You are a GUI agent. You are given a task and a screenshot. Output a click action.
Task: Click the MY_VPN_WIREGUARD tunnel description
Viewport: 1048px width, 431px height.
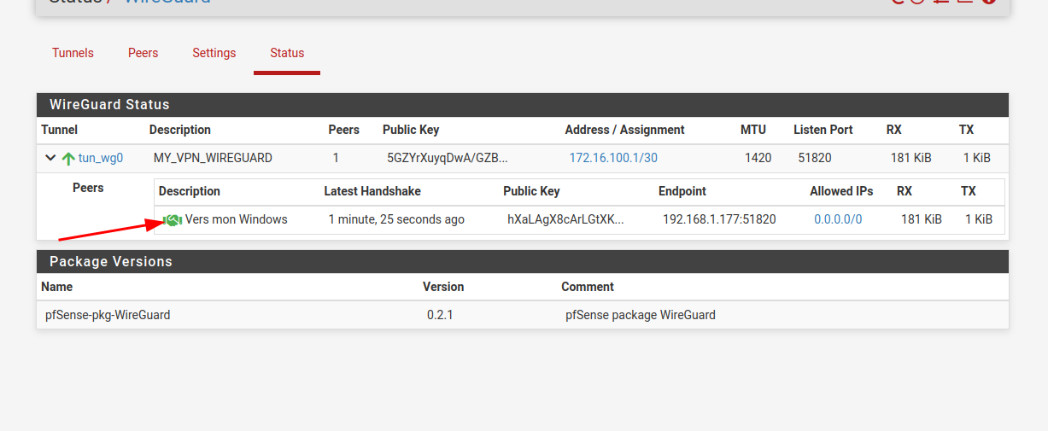pos(213,158)
